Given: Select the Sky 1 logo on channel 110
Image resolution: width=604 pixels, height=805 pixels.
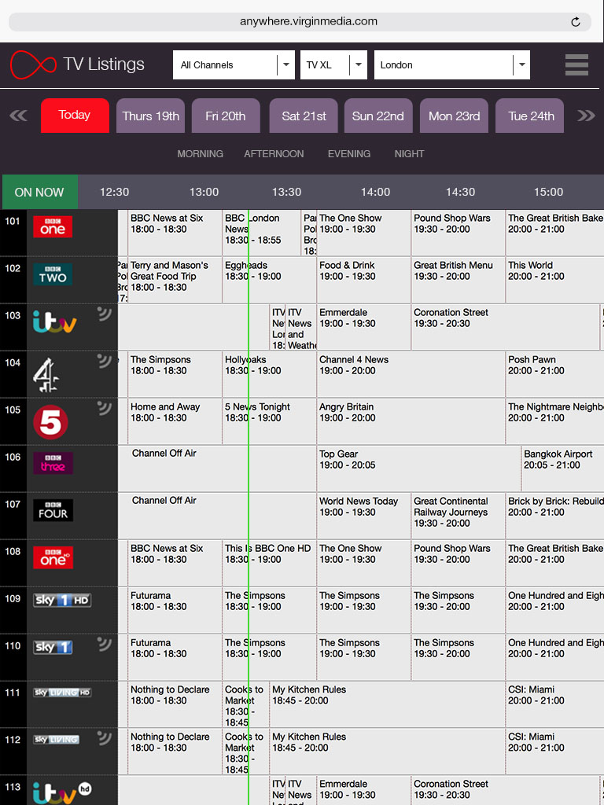Looking at the screenshot, I should (x=53, y=648).
